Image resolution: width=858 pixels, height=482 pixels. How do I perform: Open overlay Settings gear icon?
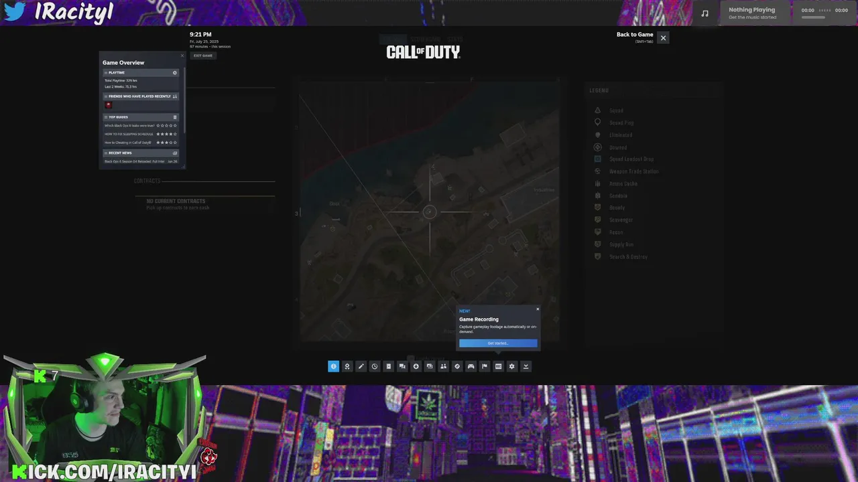coord(512,366)
